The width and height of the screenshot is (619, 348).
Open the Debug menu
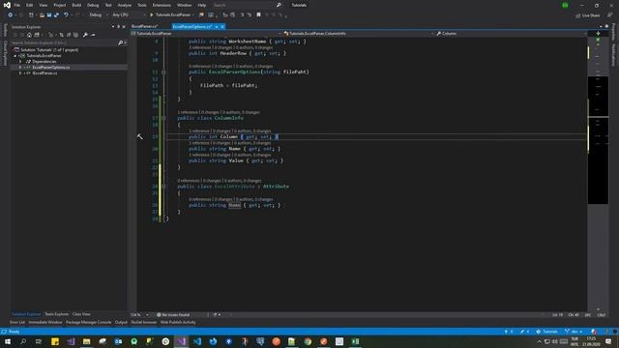(93, 5)
